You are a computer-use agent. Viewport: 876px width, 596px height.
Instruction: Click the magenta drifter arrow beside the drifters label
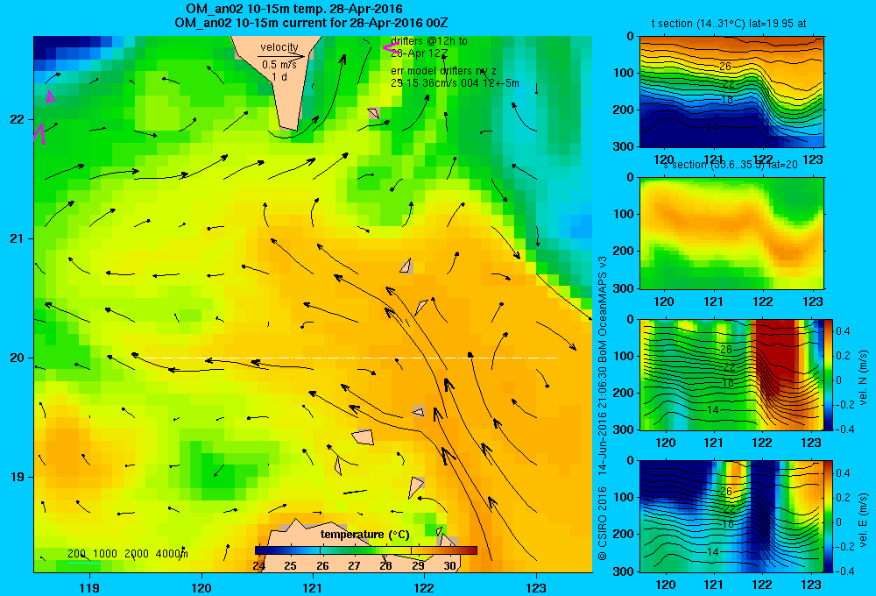coord(391,48)
